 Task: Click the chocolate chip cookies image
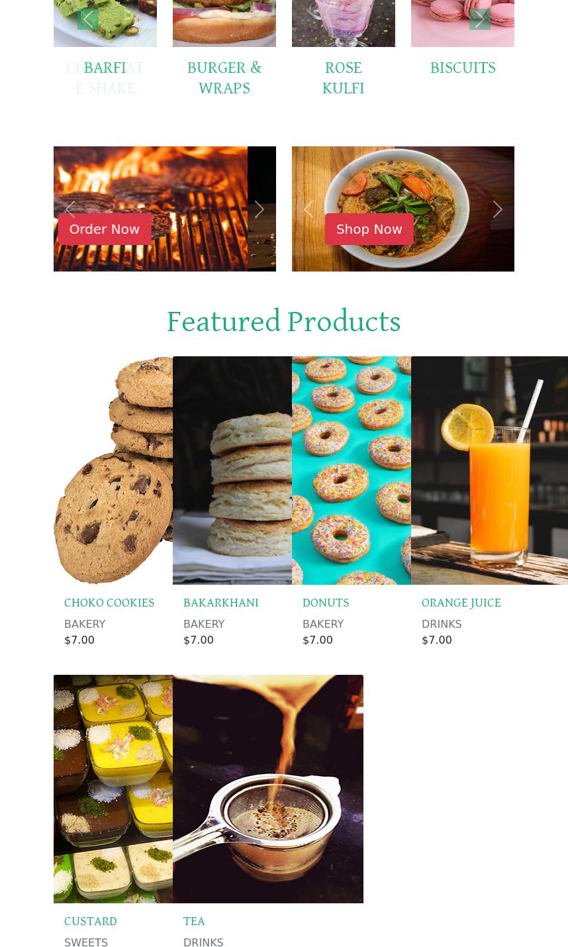(x=113, y=471)
